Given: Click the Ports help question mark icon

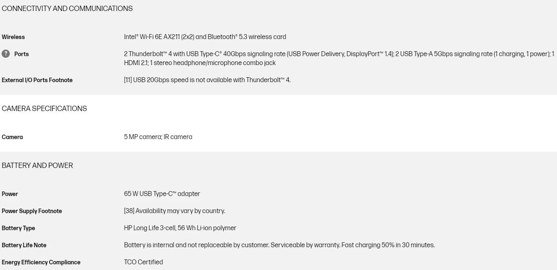Looking at the screenshot, I should pyautogui.click(x=6, y=54).
